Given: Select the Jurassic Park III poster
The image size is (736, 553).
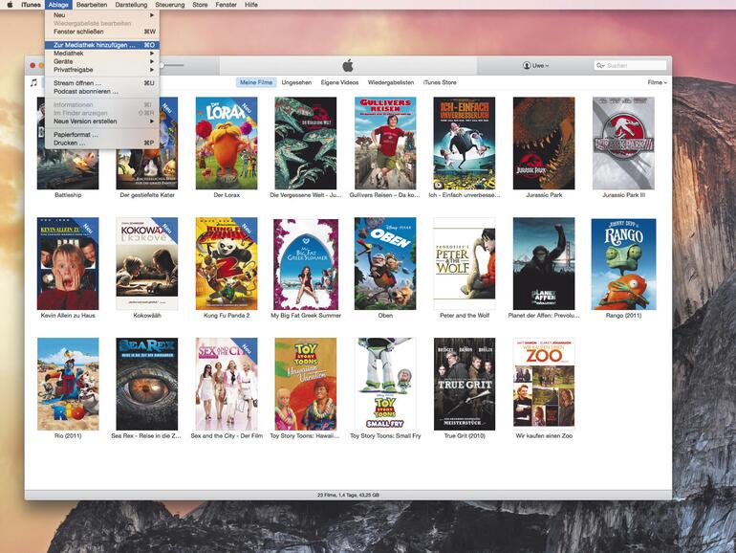Looking at the screenshot, I should (623, 144).
